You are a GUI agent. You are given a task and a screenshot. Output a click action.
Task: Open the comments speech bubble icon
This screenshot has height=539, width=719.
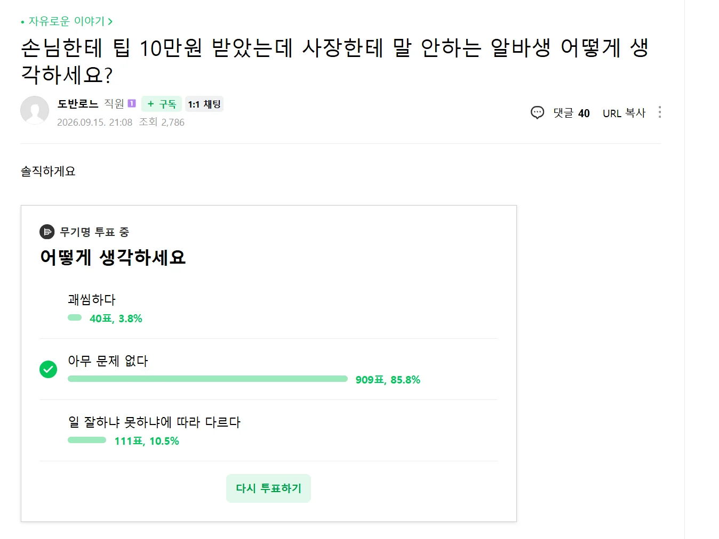[x=537, y=112]
